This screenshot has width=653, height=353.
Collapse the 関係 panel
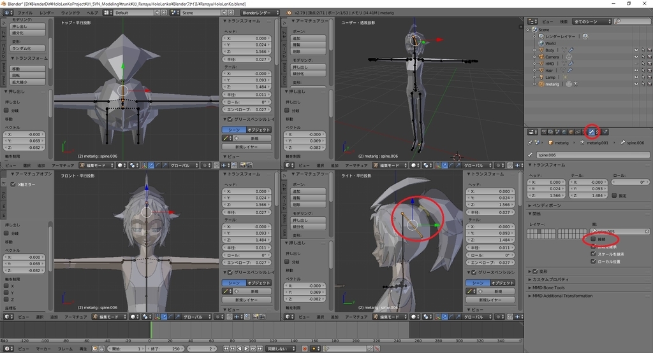click(535, 214)
